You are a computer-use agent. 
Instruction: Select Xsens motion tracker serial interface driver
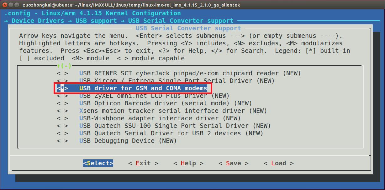pos(173,111)
